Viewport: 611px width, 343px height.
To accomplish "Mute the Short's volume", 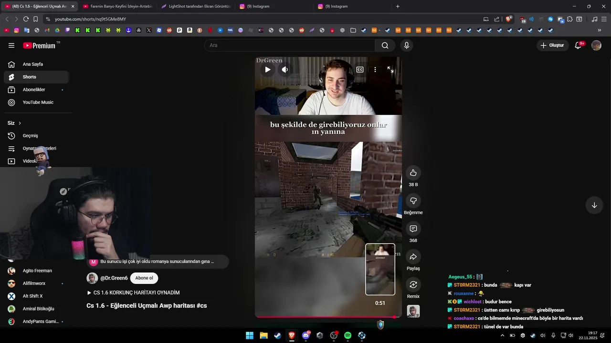I will pos(285,70).
